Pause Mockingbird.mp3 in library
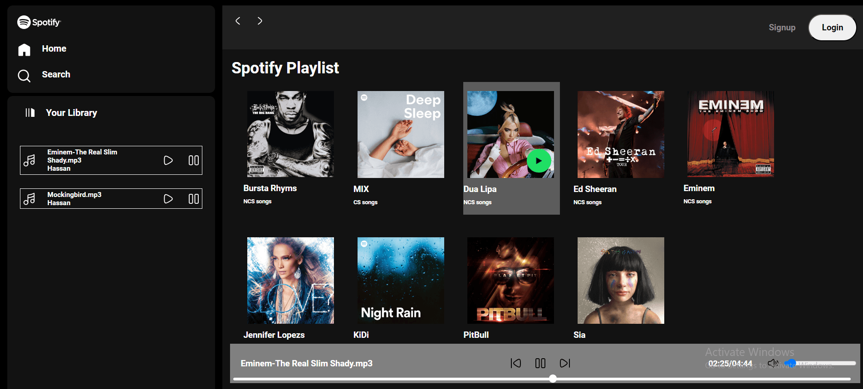The width and height of the screenshot is (863, 389). point(194,199)
